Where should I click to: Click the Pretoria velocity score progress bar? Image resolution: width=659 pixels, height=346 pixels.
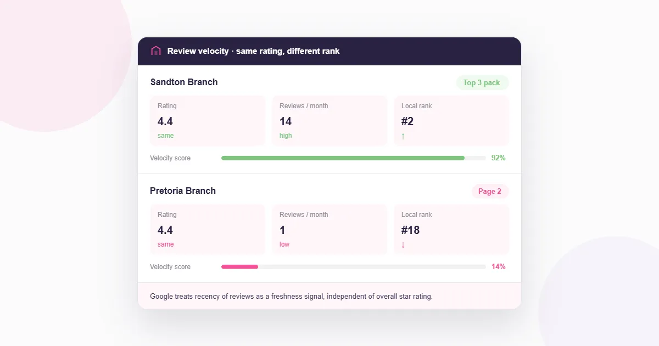[x=354, y=267]
